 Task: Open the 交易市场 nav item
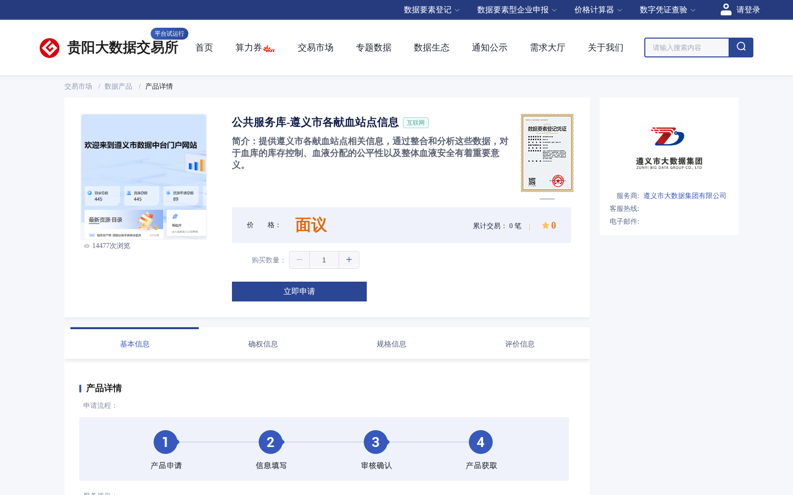pyautogui.click(x=316, y=48)
